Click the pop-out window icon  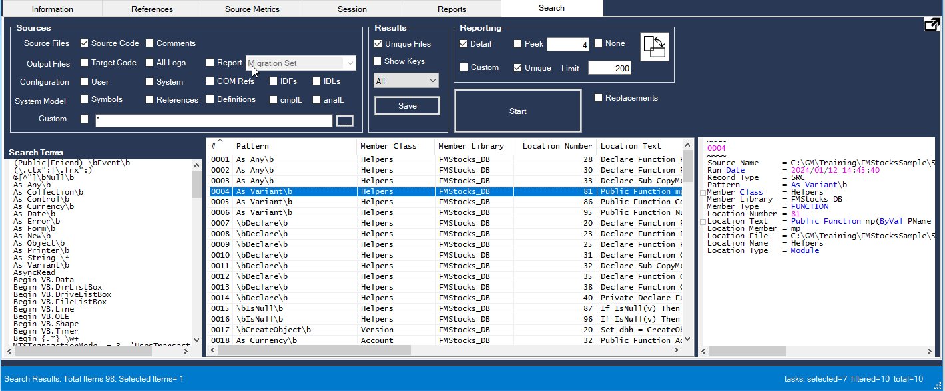[932, 25]
